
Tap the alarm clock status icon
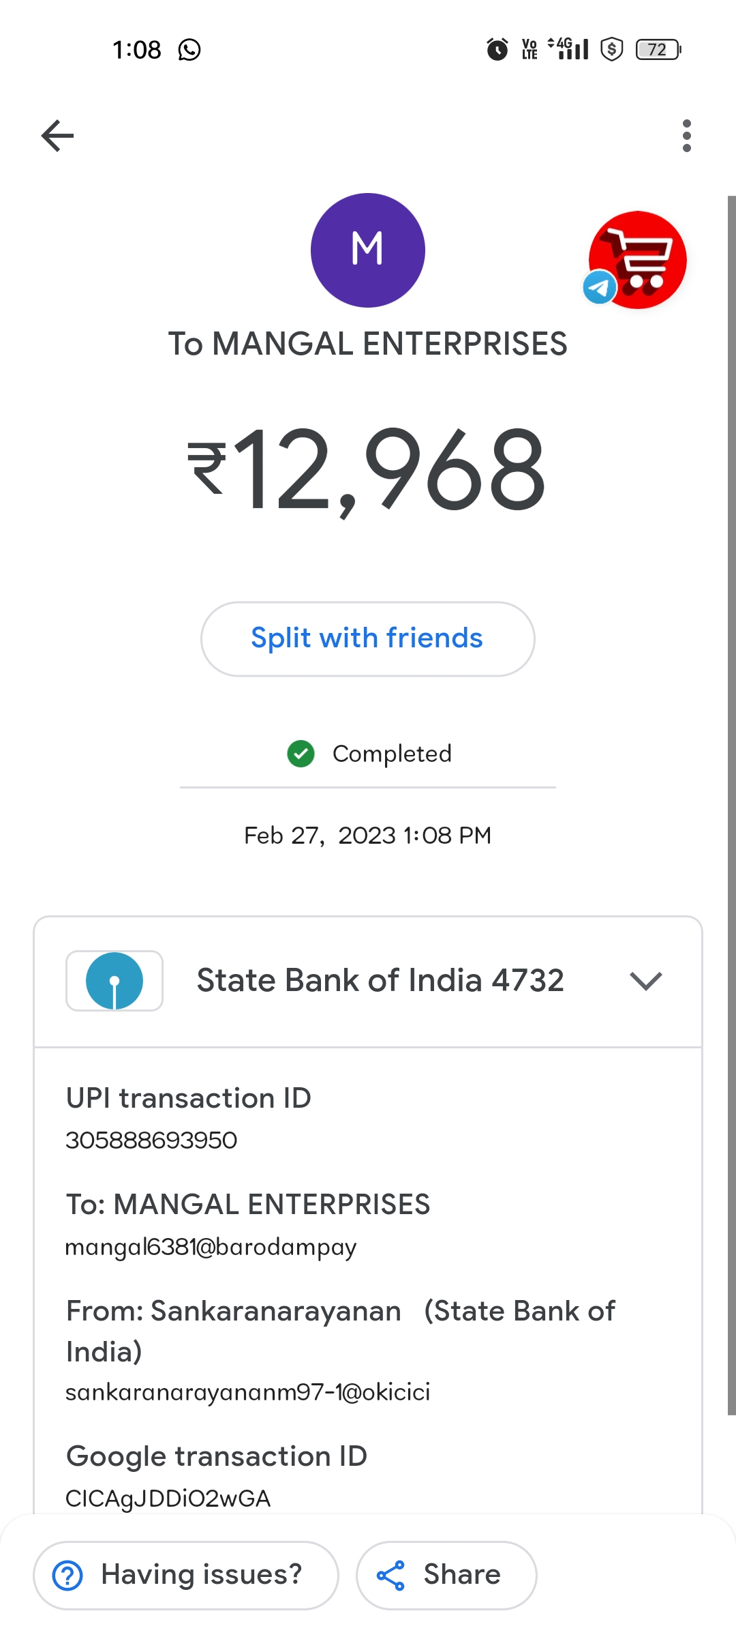coord(497,50)
